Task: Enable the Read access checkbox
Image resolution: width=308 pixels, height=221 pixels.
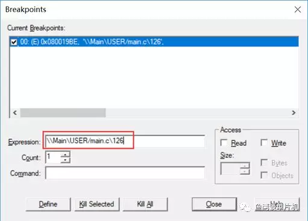Action: click(224, 143)
